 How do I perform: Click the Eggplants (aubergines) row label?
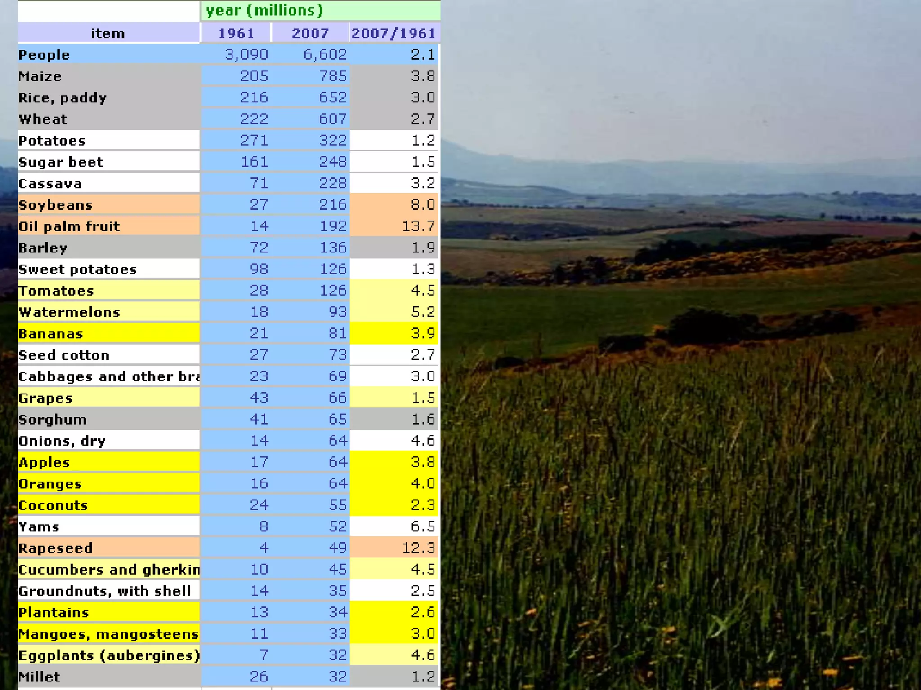[108, 655]
